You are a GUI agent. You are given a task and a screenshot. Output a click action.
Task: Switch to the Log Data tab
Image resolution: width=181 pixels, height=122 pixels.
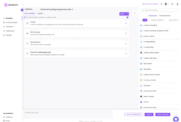pos(40,13)
